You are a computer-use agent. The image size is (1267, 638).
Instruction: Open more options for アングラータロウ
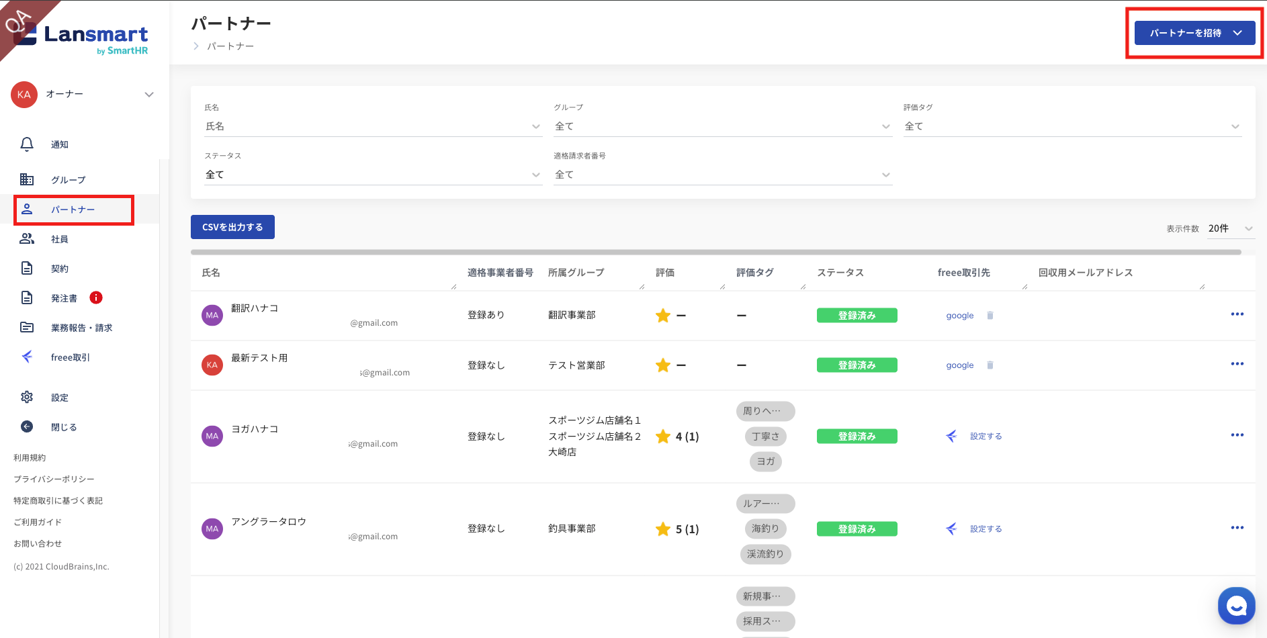1237,528
